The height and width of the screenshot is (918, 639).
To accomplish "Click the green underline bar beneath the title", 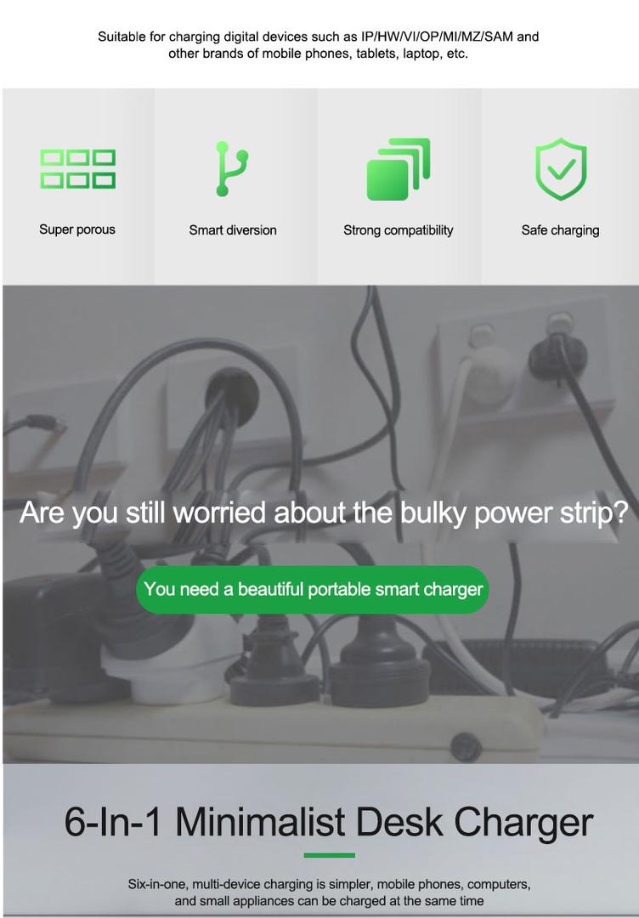I will [x=330, y=855].
